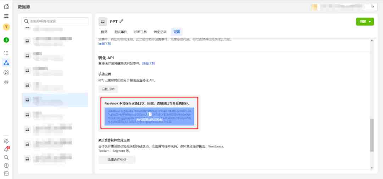Viewport: 383px width, 179px height.
Task: Click the 数据源 page title
Action: 24,7
